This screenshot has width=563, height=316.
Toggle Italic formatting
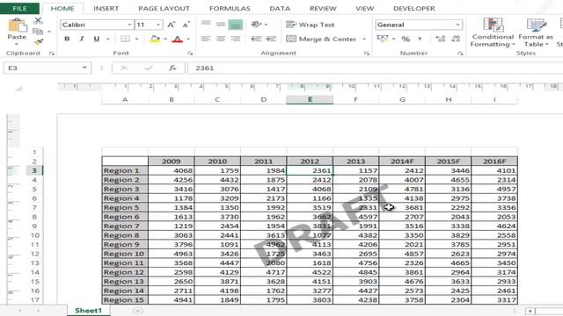click(x=82, y=39)
